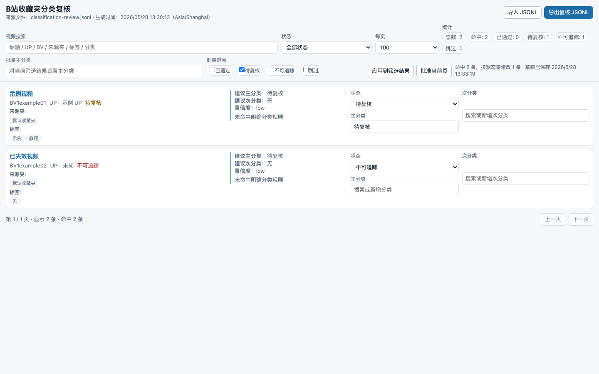Image resolution: width=599 pixels, height=374 pixels.
Task: Focus the 视频搜索 input field
Action: 142,47
